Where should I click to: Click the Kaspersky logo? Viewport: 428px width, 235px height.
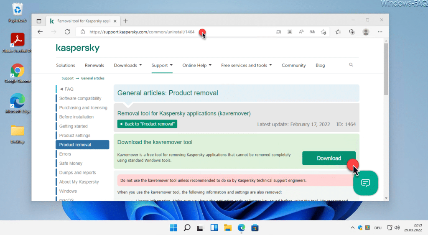point(78,48)
